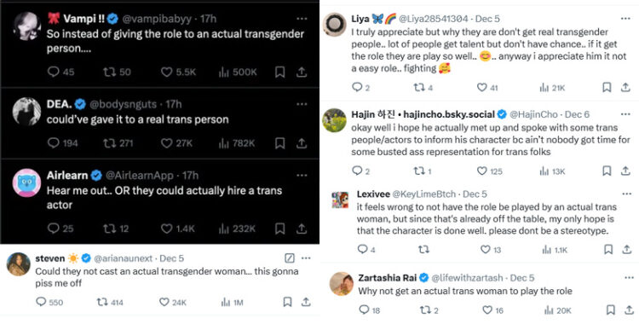Open the @lifewithzartash profile handle
Screen dimensions: 639x330
click(467, 278)
